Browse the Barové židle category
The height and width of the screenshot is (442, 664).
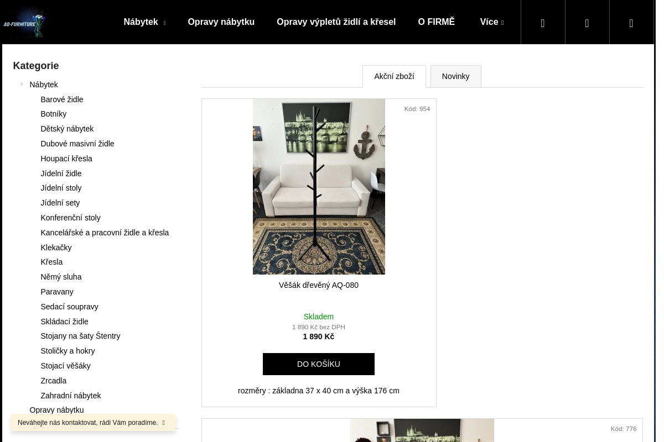[x=62, y=99]
